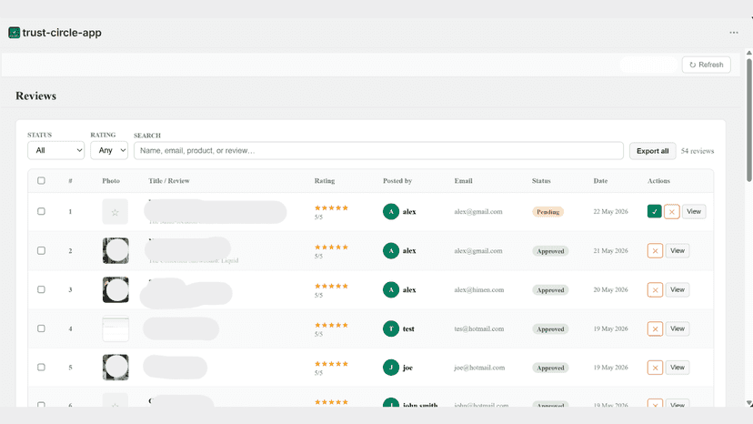Reject the review dated 21 May 2026
The image size is (753, 424).
[x=655, y=251]
